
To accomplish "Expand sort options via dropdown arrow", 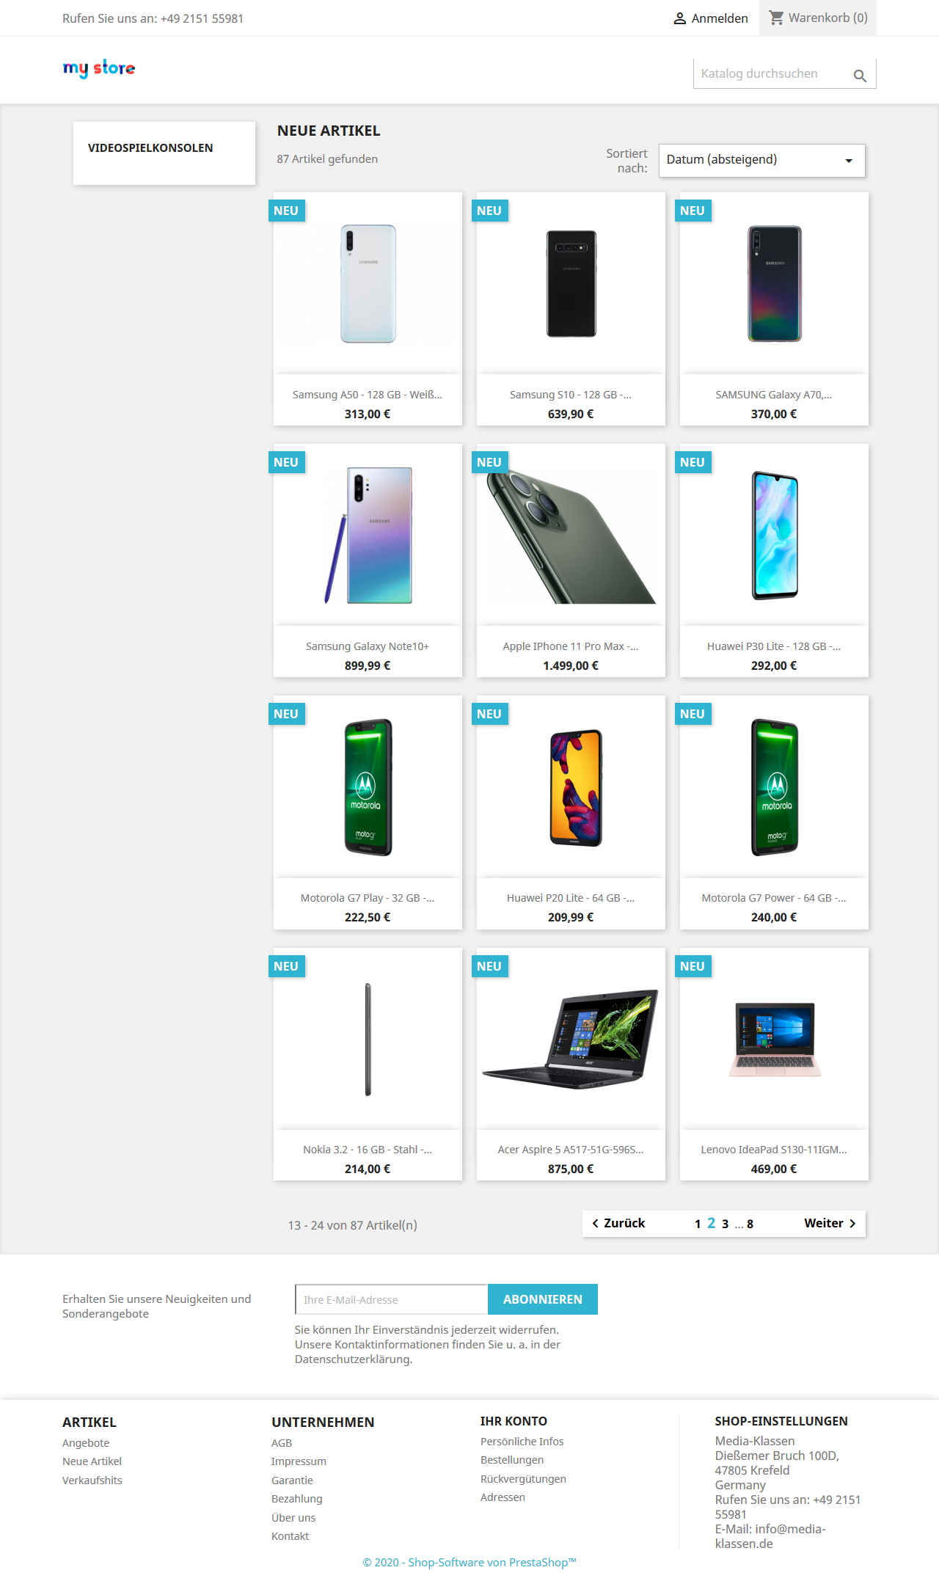I will 849,161.
